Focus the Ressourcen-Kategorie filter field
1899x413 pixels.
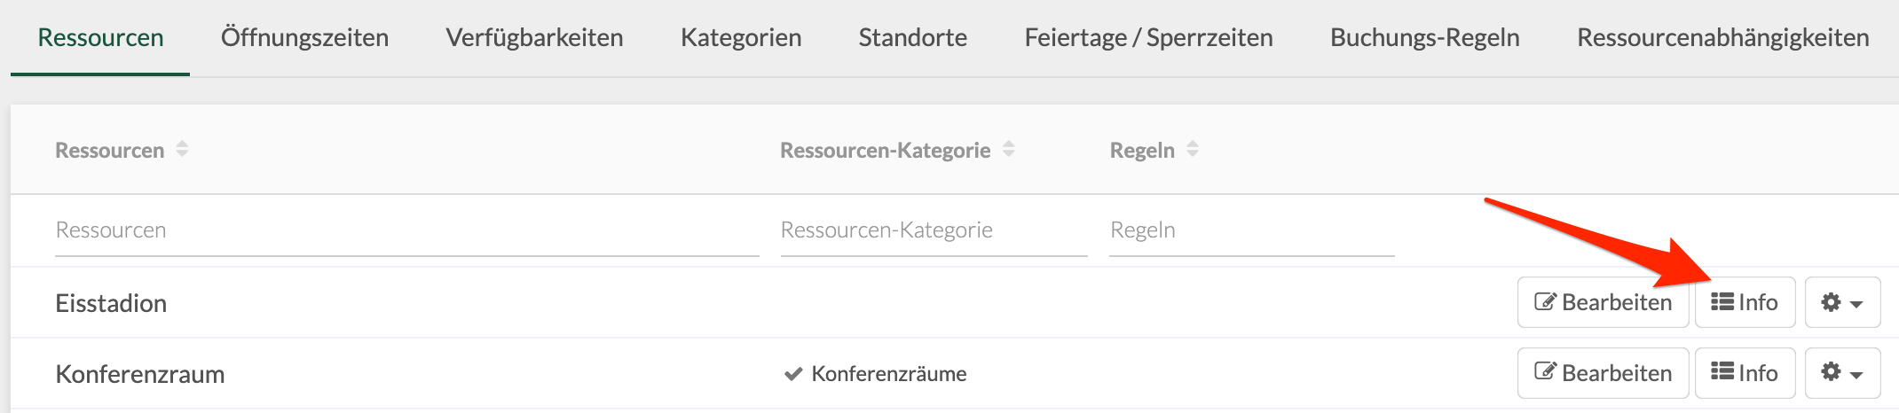[x=934, y=230]
